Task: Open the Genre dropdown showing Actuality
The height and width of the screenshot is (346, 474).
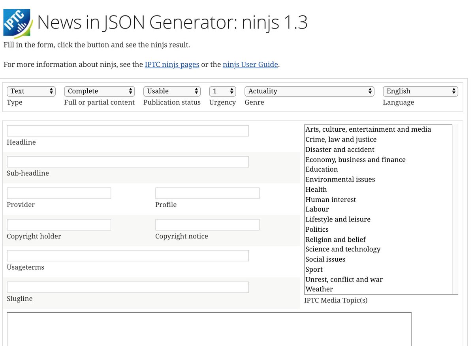Action: pos(309,91)
